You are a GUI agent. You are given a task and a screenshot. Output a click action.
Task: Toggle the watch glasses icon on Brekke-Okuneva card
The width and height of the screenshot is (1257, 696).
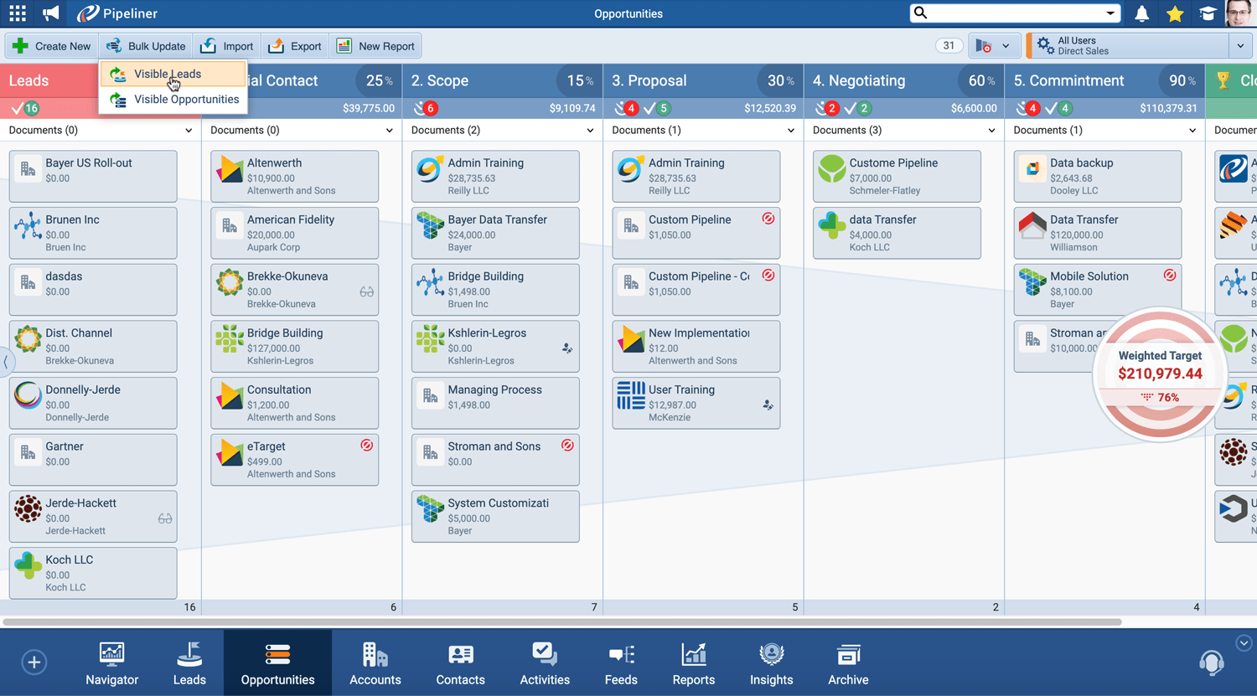(x=366, y=292)
